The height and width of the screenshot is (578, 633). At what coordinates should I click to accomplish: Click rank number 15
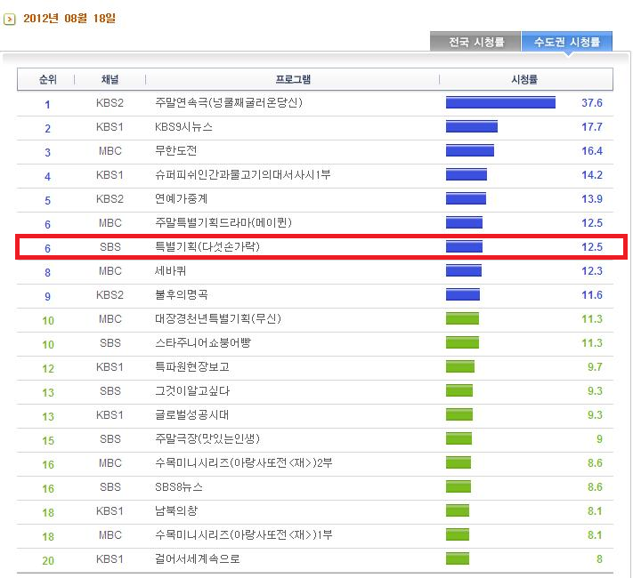[48, 440]
